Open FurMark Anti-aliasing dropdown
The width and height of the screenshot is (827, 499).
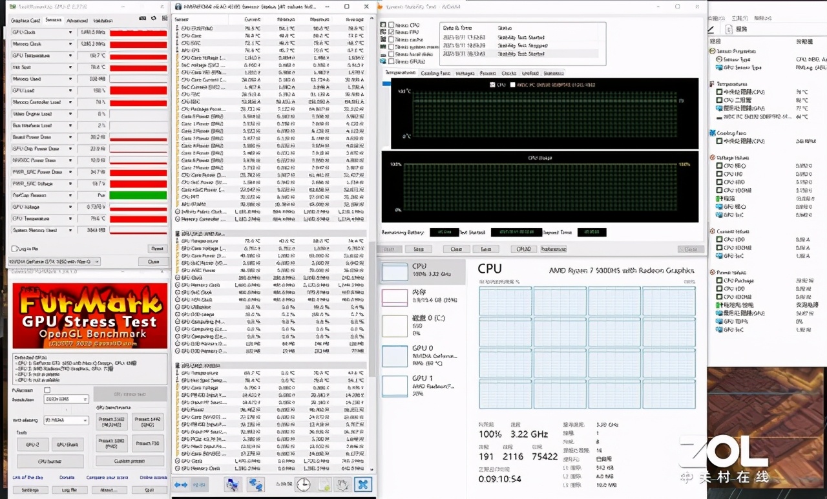(x=67, y=420)
